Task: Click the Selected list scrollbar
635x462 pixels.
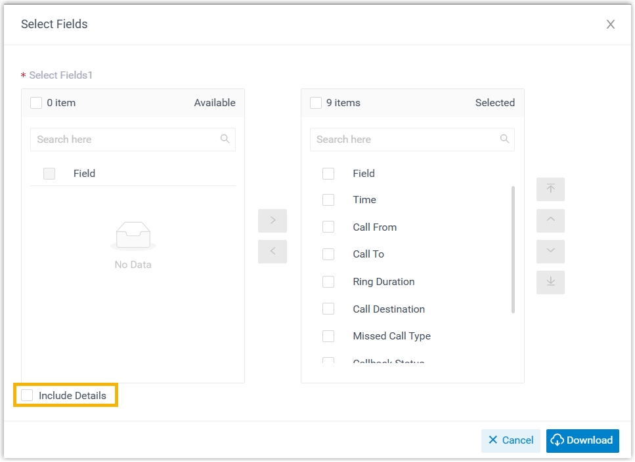Action: tap(513, 249)
